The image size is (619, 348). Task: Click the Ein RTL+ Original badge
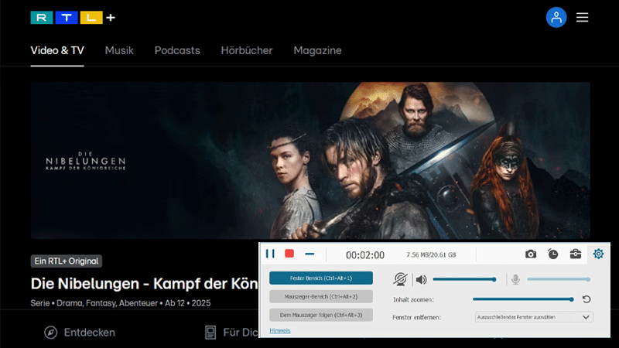coord(67,261)
